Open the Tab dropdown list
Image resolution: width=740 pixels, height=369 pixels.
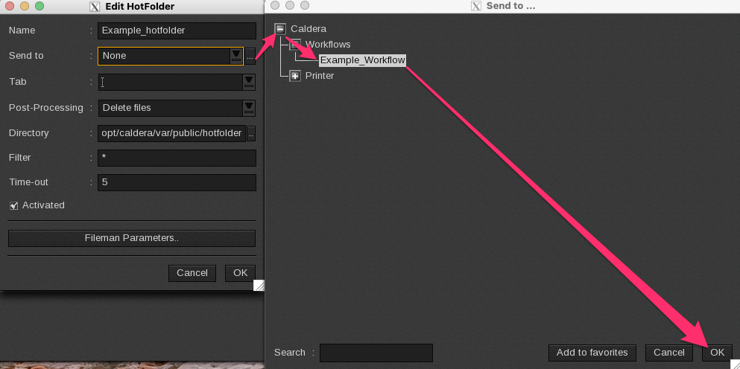pyautogui.click(x=249, y=82)
